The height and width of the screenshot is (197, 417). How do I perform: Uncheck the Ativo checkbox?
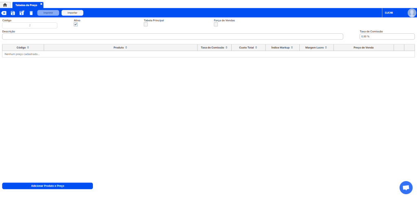(x=76, y=24)
